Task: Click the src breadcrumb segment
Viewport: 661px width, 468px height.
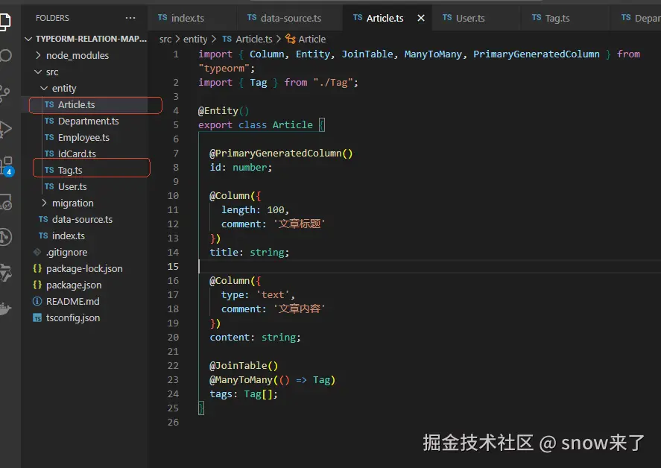Action: tap(165, 39)
